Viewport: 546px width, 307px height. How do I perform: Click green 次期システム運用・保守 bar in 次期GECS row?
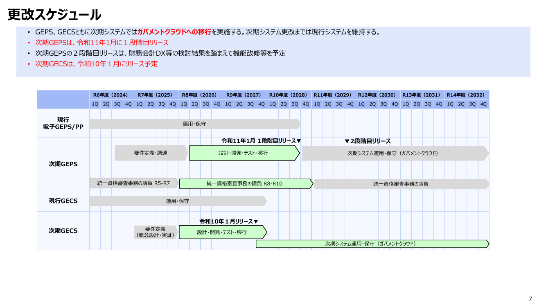pyautogui.click(x=372, y=244)
